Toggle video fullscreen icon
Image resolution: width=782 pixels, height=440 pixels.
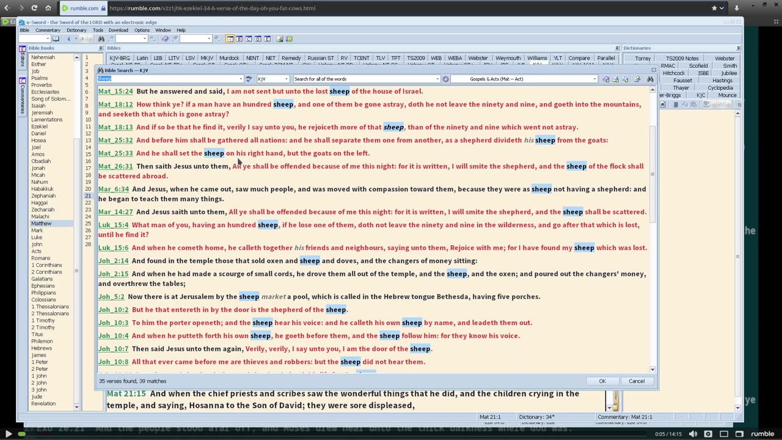(740, 434)
